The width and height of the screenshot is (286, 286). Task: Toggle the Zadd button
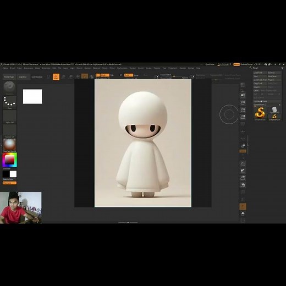(x=129, y=75)
